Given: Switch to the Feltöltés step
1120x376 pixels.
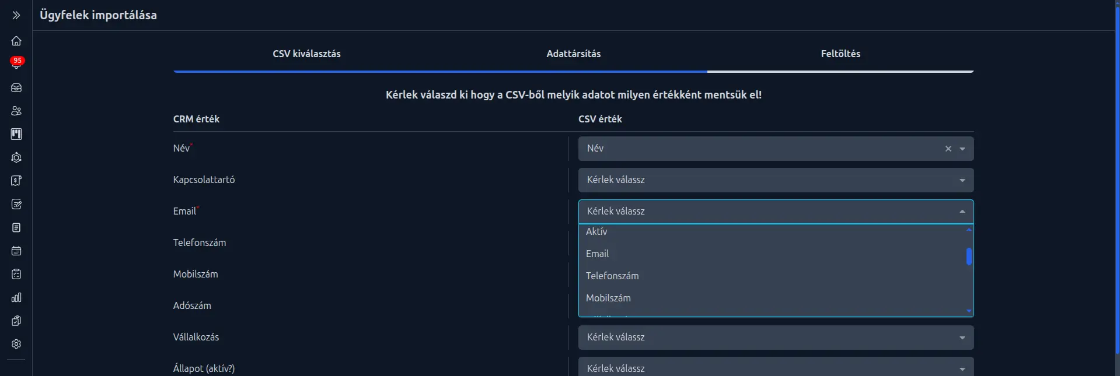Looking at the screenshot, I should [840, 54].
